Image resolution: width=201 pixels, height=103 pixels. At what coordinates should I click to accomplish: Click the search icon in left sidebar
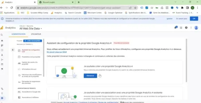tap(2, 35)
